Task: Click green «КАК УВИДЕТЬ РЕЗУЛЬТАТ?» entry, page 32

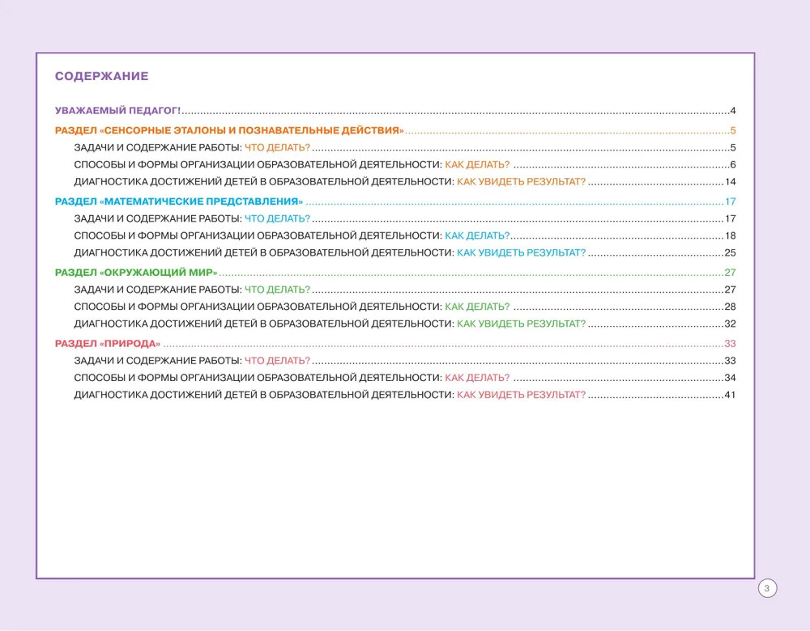Action: tap(521, 324)
